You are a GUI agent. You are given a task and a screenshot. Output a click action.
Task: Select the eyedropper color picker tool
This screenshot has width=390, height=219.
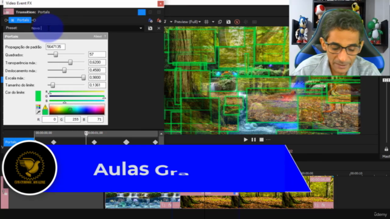38,112
